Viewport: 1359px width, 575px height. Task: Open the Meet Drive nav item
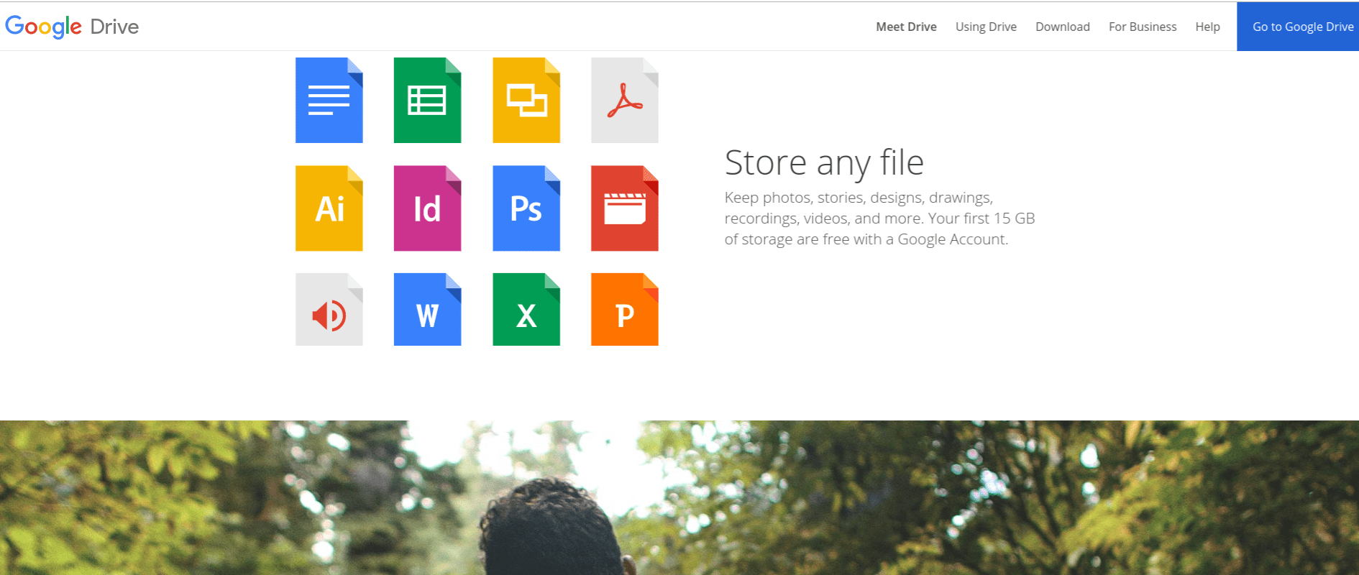pos(906,27)
